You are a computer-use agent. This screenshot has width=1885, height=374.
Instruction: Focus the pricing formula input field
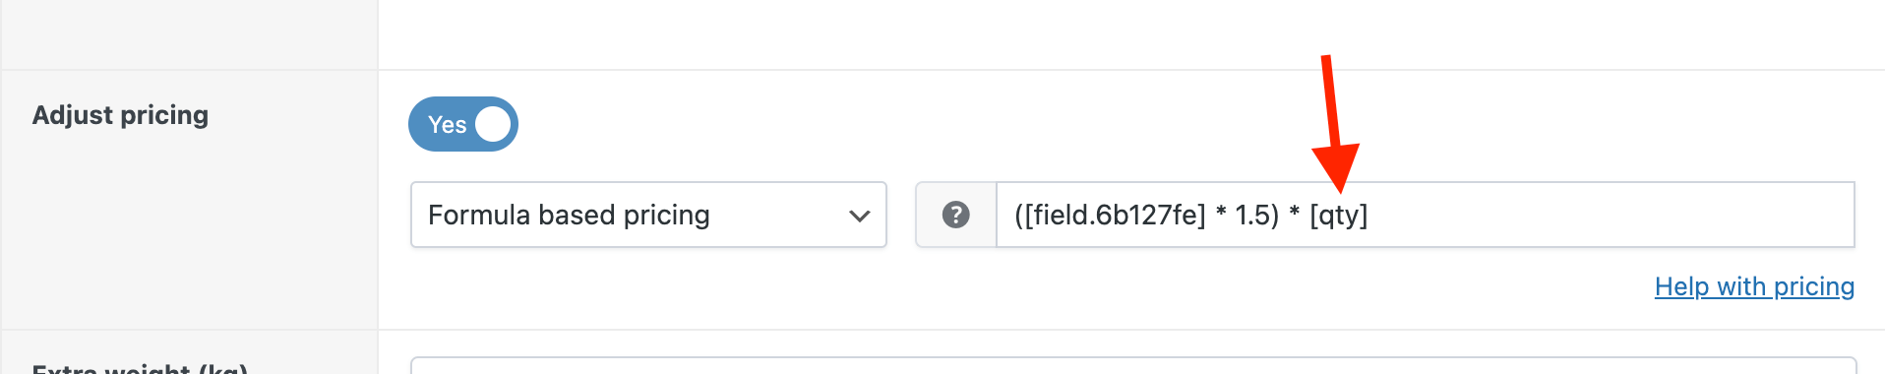click(1426, 215)
